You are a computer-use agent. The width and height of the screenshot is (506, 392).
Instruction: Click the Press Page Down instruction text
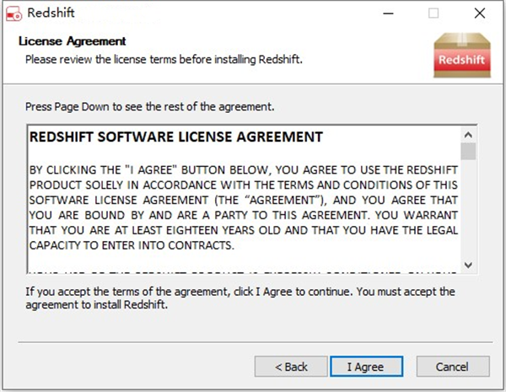pyautogui.click(x=150, y=108)
